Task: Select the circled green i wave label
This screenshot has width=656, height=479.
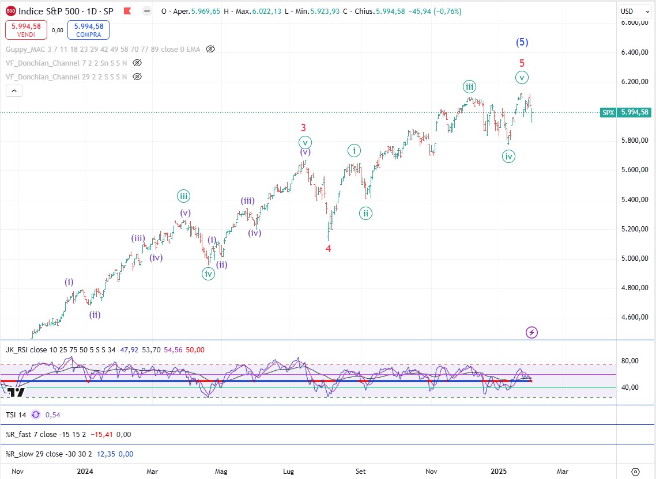Action: pyautogui.click(x=354, y=150)
